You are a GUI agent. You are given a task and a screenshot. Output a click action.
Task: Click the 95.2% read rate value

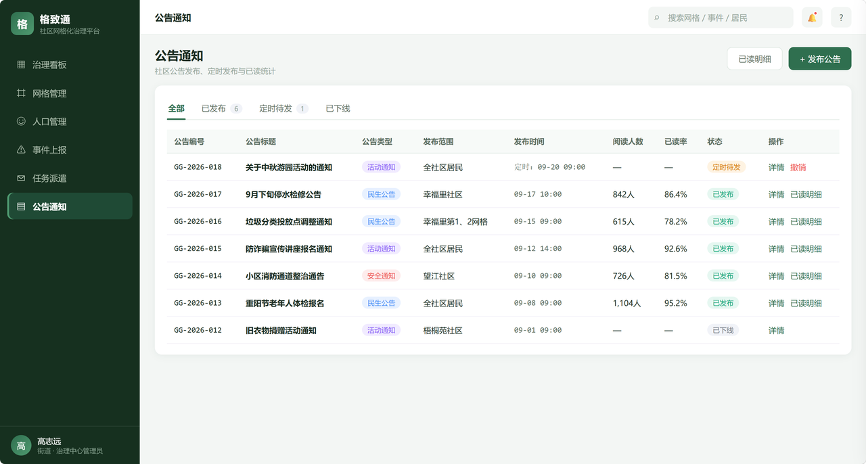pos(676,303)
